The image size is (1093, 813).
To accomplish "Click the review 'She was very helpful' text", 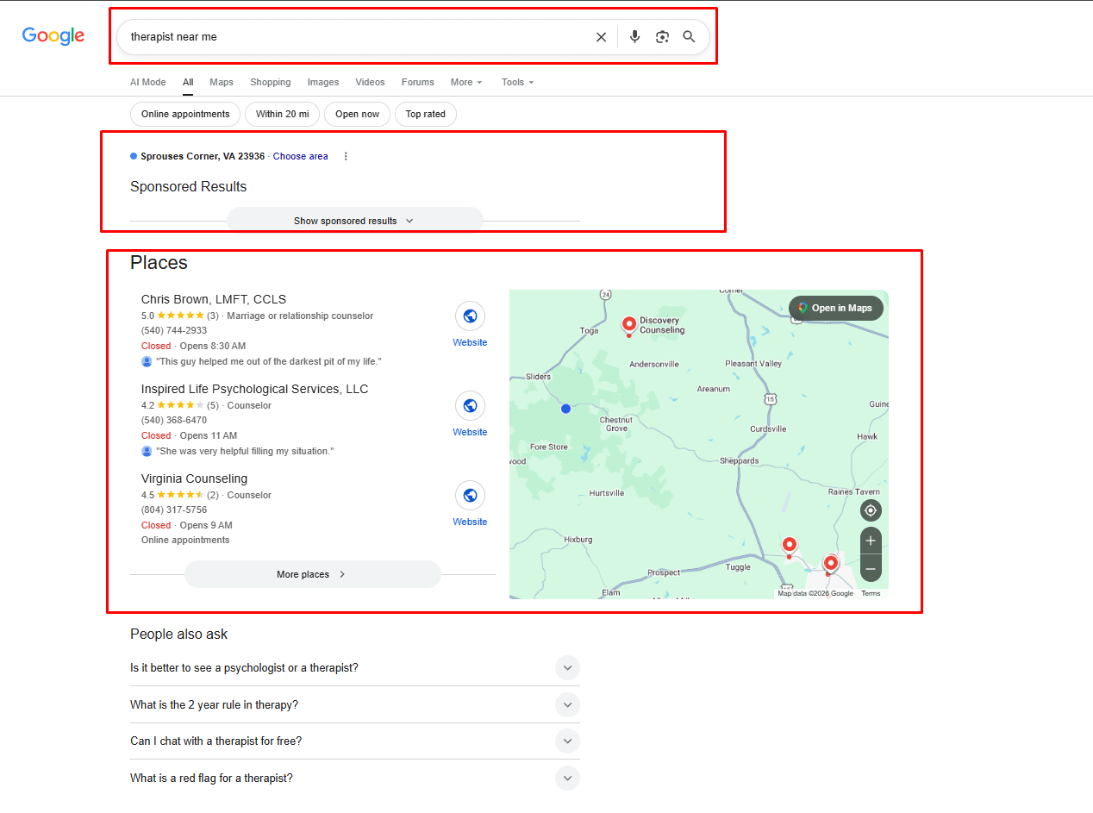I will pos(245,451).
